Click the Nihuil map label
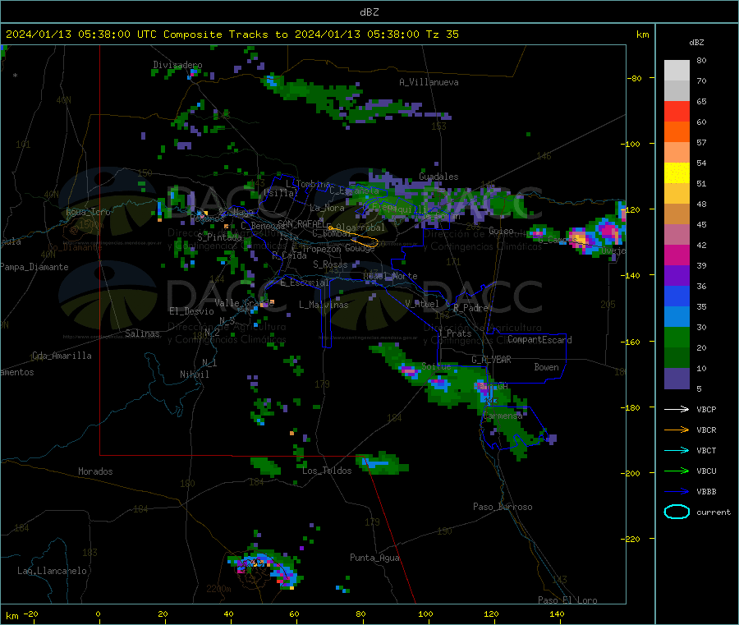This screenshot has height=625, width=739. (194, 375)
